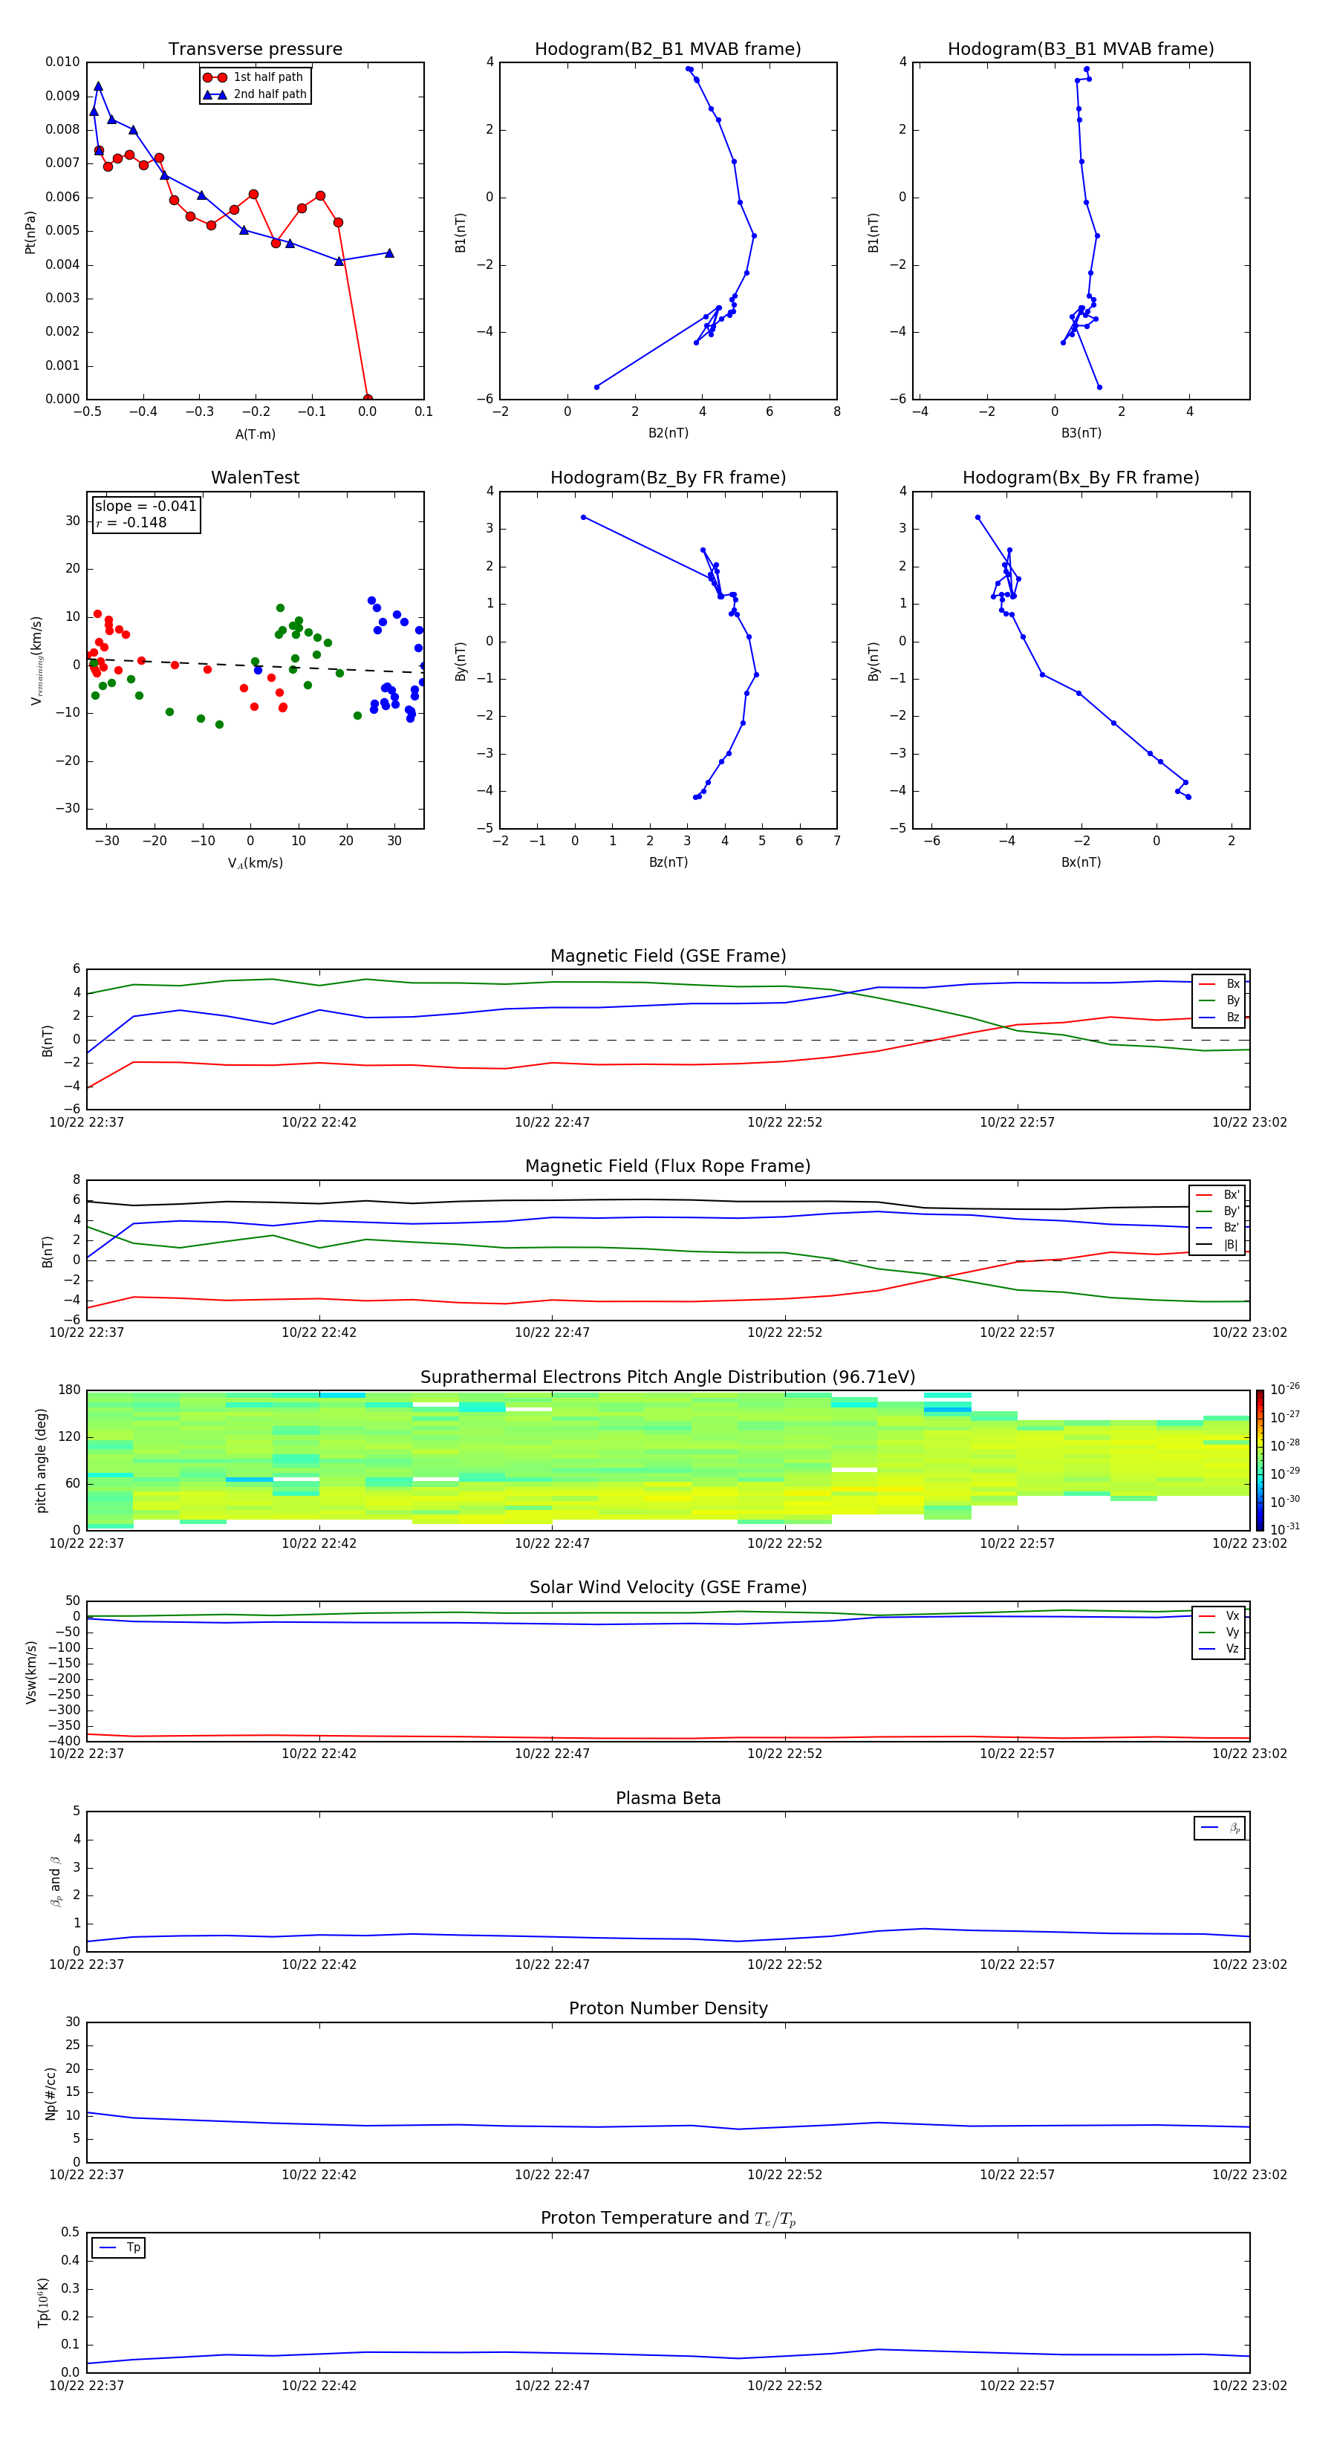The height and width of the screenshot is (2451, 1337).
Task: Click 'Bx(nT)' x-axis label
Action: (x=1081, y=862)
